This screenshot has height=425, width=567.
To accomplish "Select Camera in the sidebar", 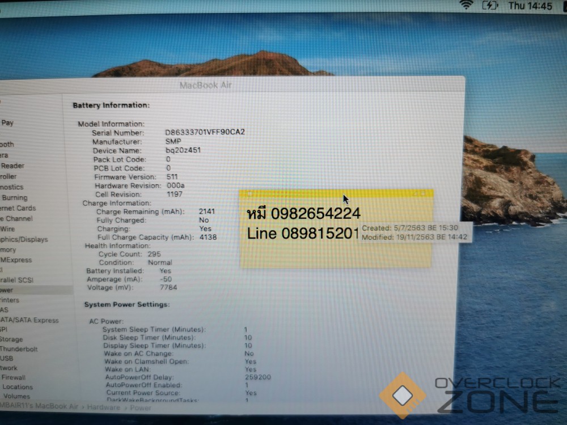I will pyautogui.click(x=4, y=155).
